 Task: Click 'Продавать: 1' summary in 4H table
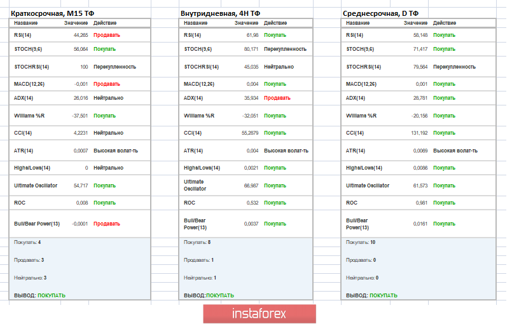(x=198, y=260)
